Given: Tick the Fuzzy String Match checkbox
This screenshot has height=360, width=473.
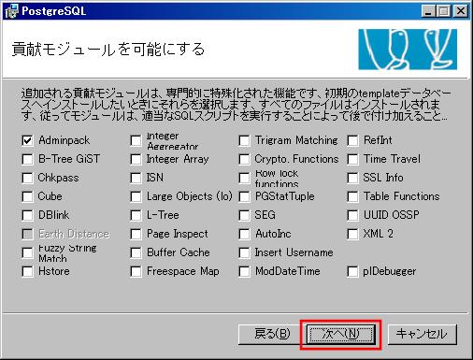Looking at the screenshot, I should 27,252.
